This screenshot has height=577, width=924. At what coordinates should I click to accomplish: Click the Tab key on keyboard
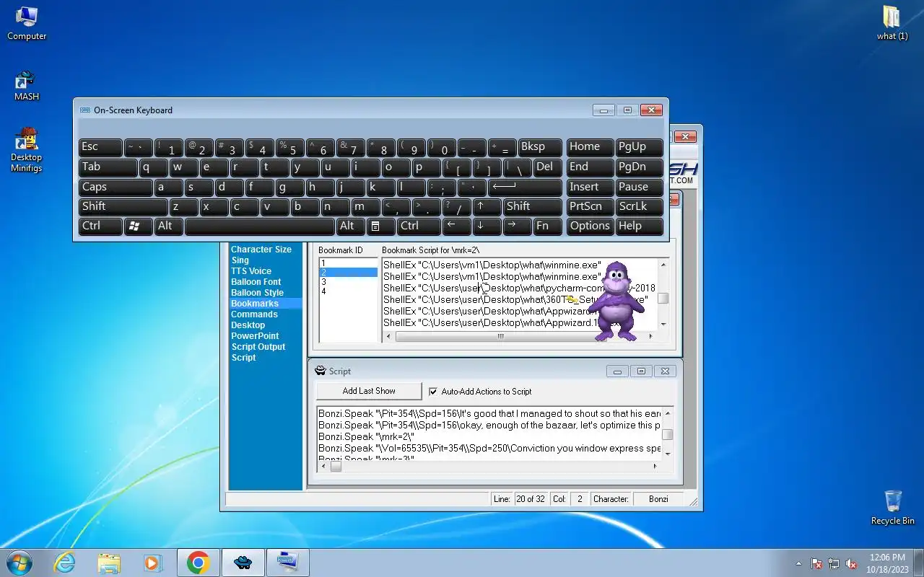point(108,167)
